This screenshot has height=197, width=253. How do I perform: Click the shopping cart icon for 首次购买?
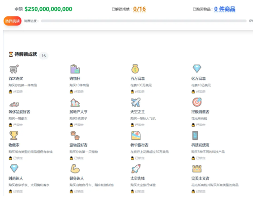click(x=14, y=69)
